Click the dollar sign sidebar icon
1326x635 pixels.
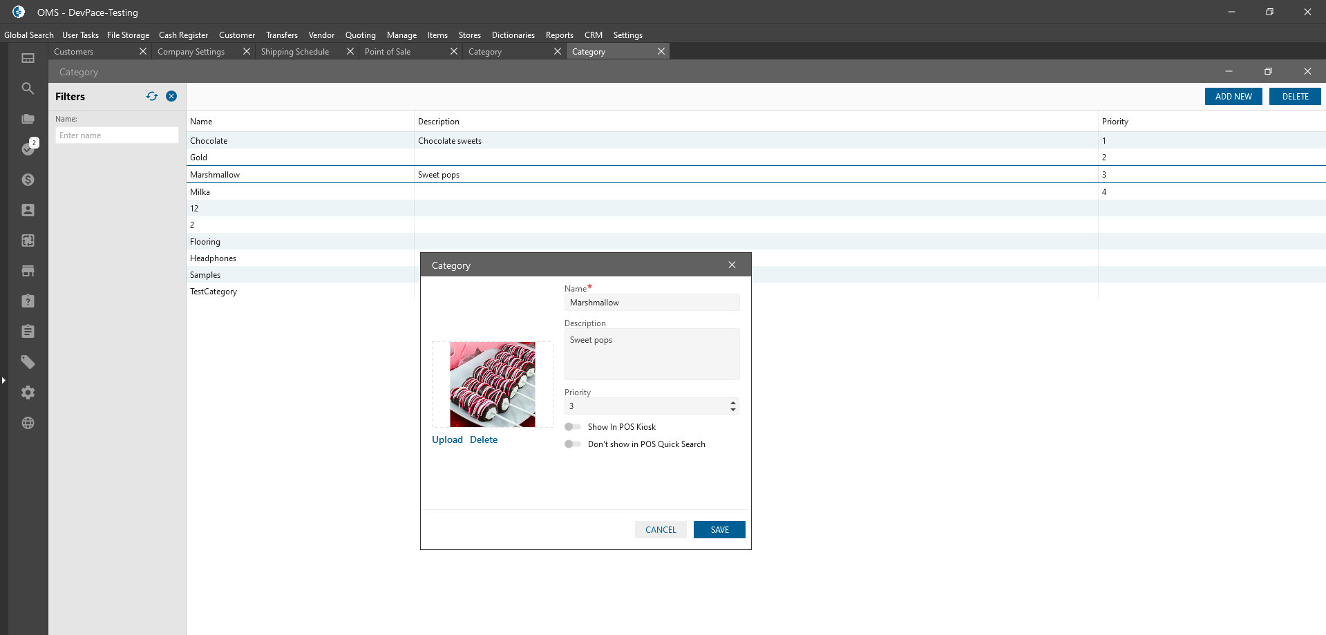(x=28, y=180)
